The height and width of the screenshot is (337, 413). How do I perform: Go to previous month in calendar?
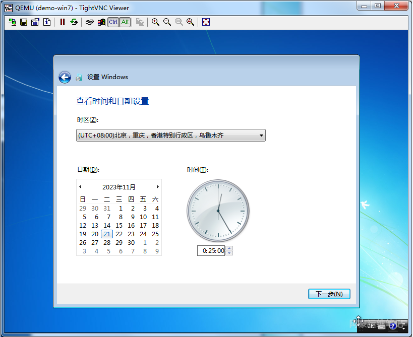point(80,187)
